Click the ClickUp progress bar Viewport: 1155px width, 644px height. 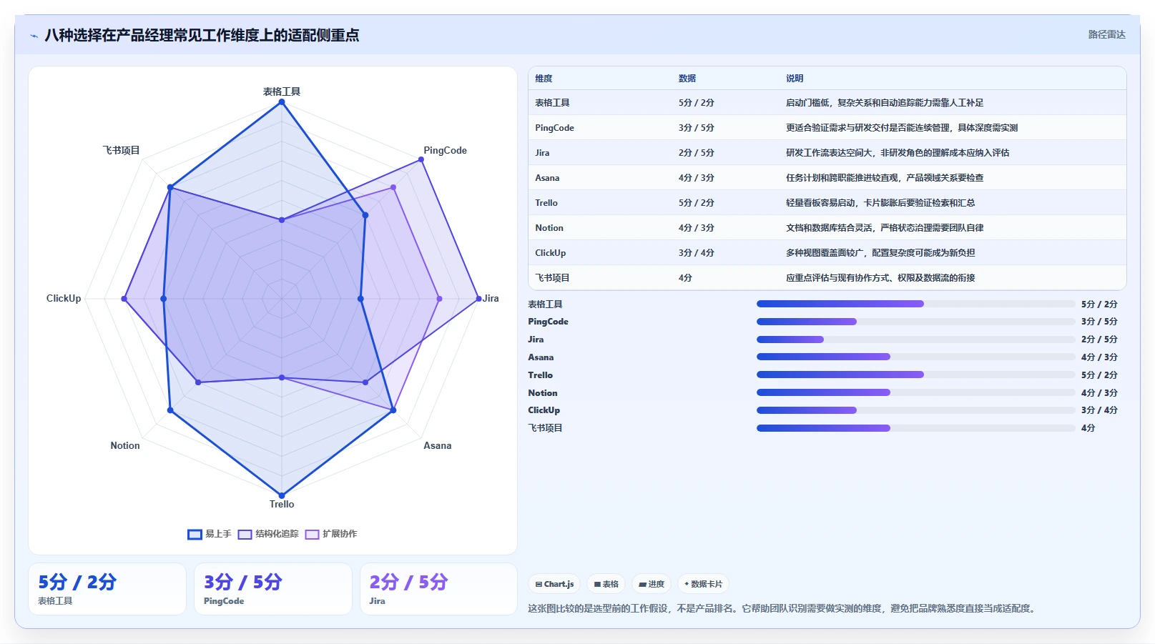click(x=915, y=410)
